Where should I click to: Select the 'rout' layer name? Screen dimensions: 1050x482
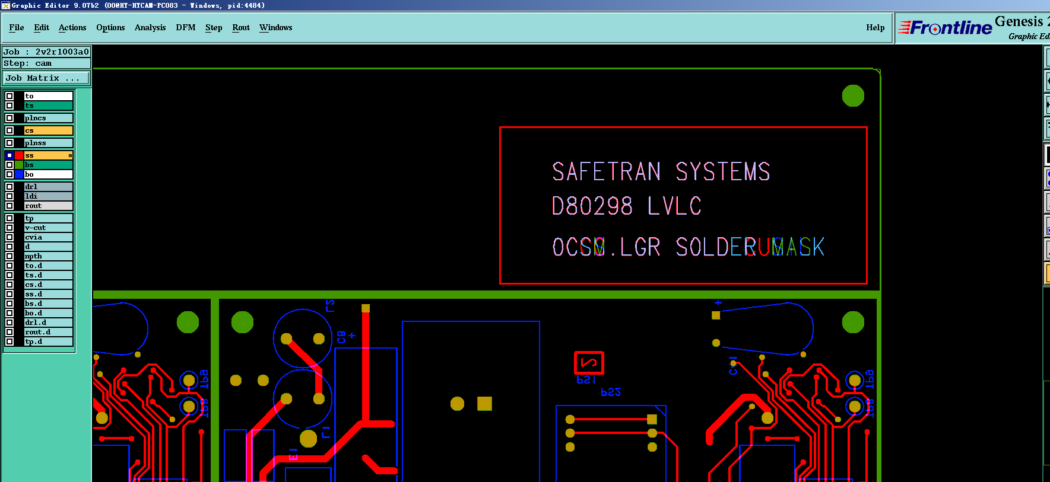tap(48, 206)
